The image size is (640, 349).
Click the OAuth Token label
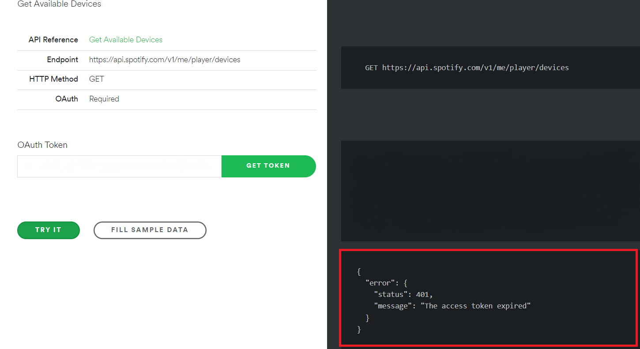pyautogui.click(x=42, y=145)
